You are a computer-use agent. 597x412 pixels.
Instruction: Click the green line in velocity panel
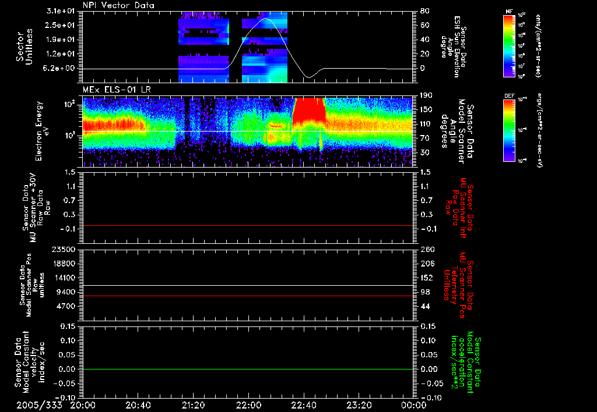tap(247, 369)
